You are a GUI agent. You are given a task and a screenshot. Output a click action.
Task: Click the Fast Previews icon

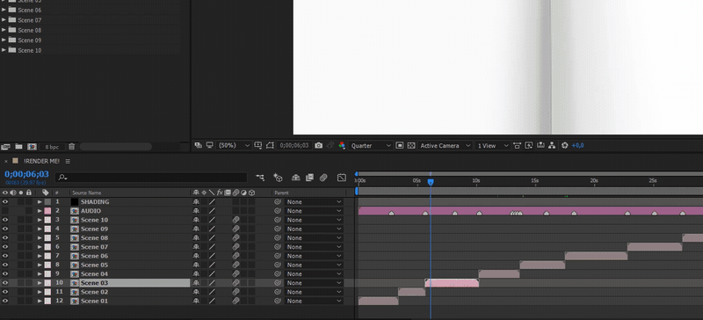tap(529, 145)
